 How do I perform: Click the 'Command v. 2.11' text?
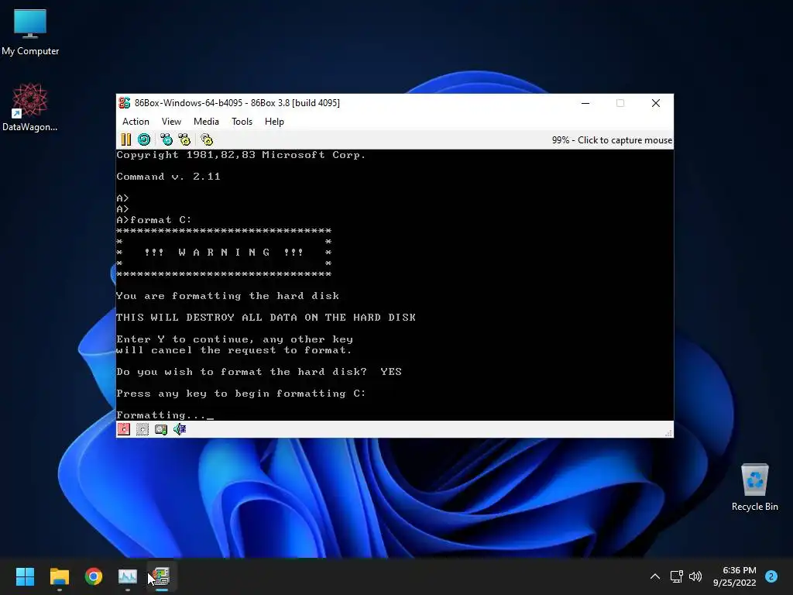[x=168, y=177]
